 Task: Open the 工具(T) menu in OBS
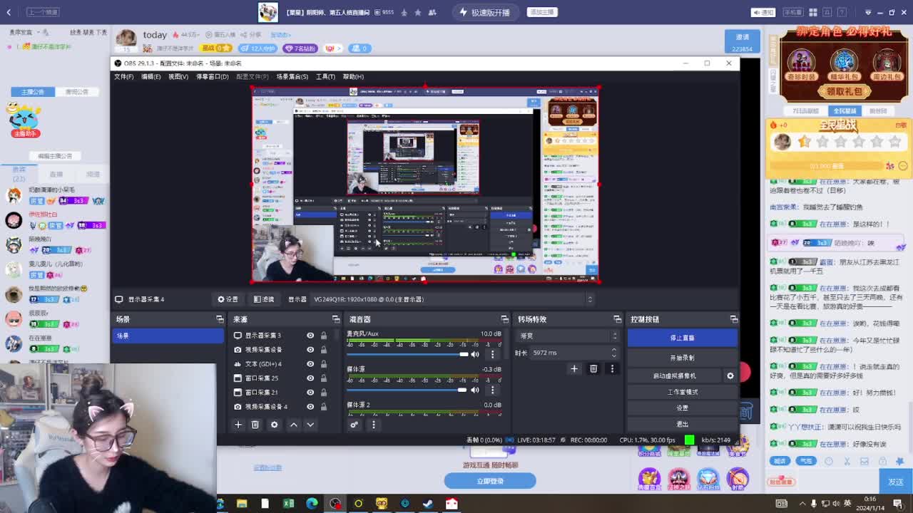[x=325, y=76]
